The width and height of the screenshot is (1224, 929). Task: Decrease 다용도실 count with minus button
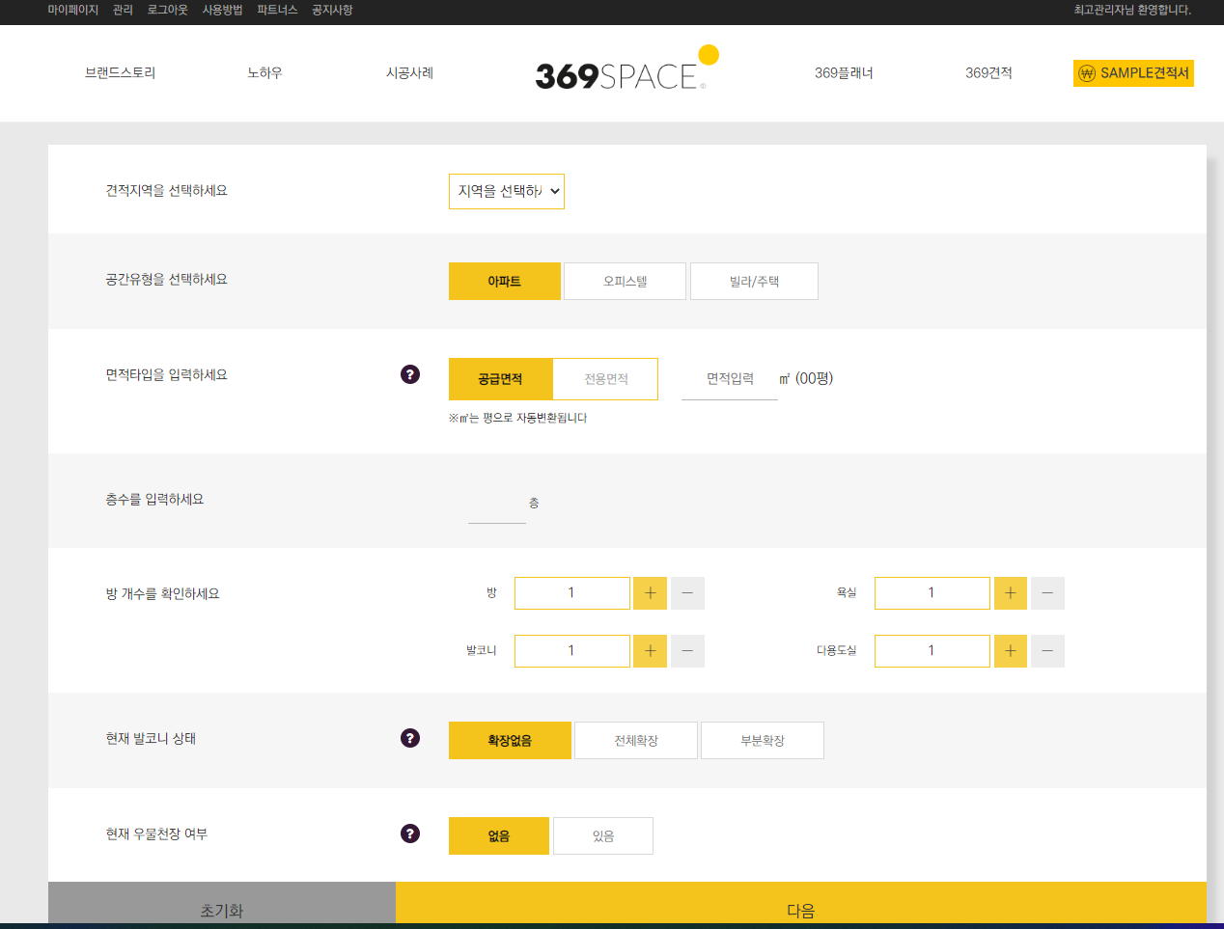pyautogui.click(x=1047, y=651)
